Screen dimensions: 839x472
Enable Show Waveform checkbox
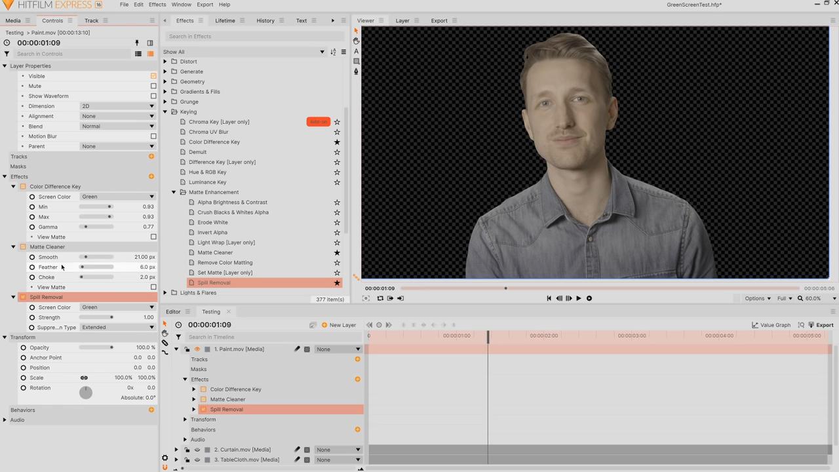click(153, 96)
